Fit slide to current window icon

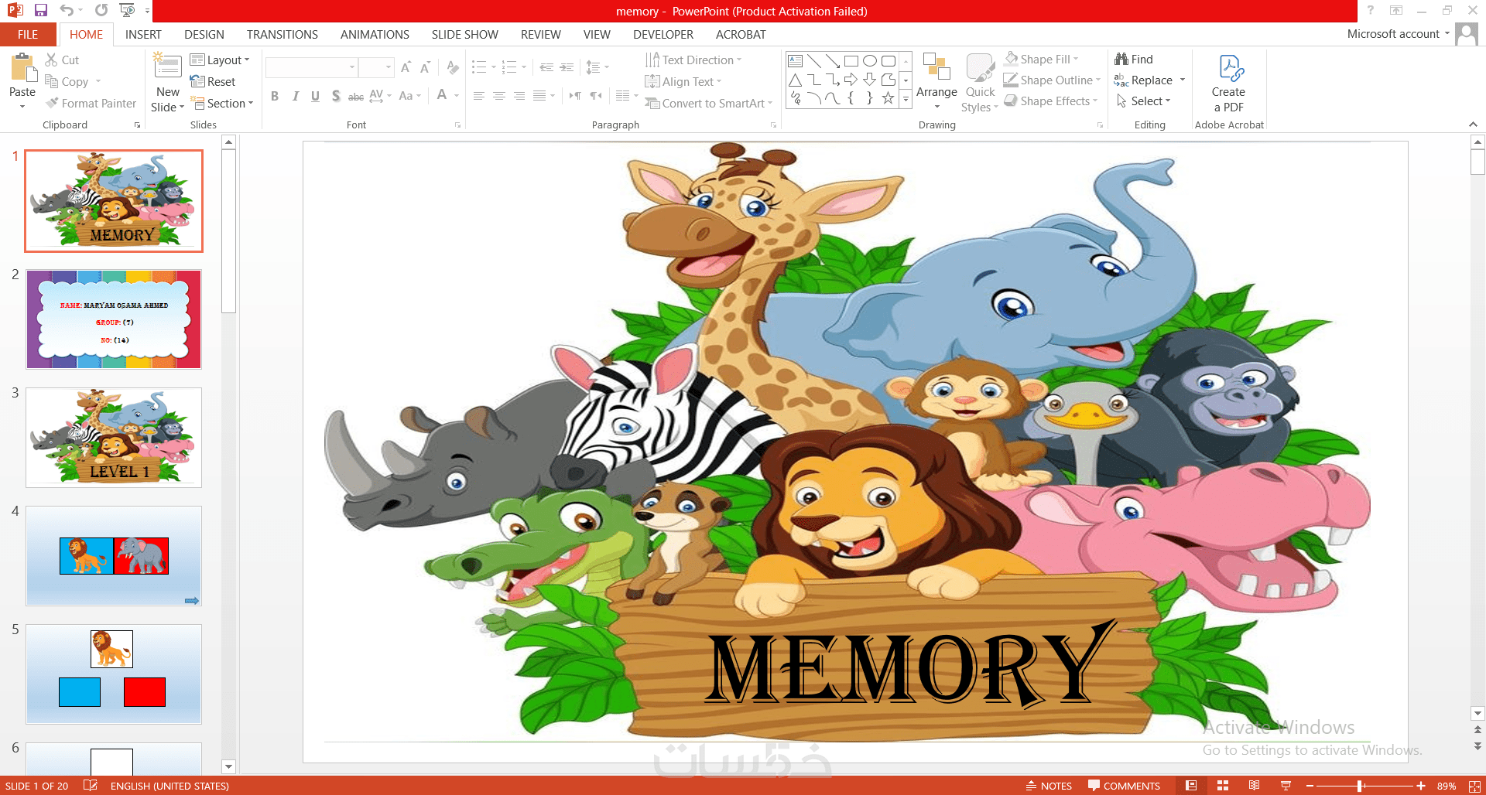click(1474, 786)
